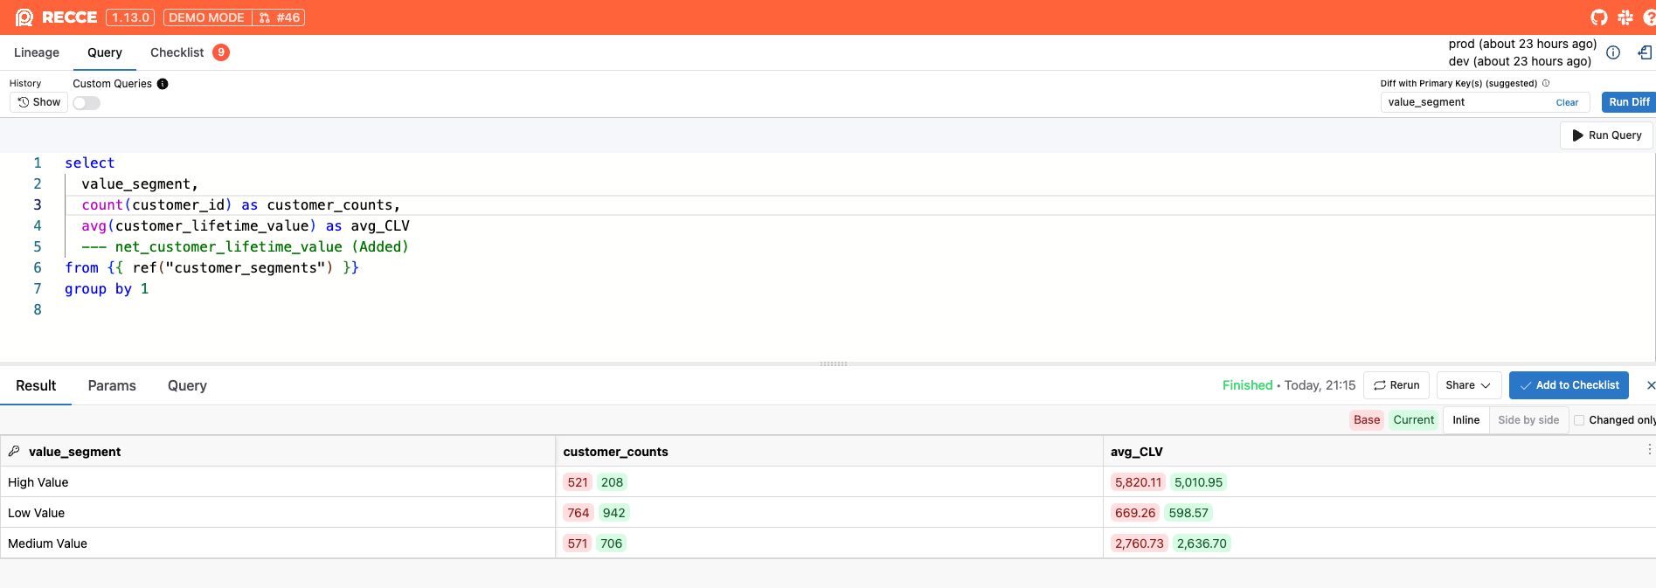The image size is (1656, 588).
Task: Click base count 764 for Low Value
Action: [578, 513]
